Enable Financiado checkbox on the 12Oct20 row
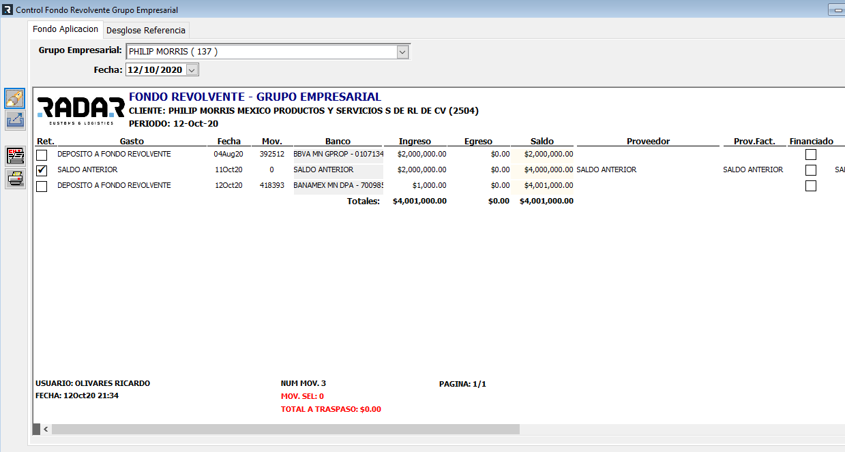This screenshot has height=452, width=845. [811, 186]
